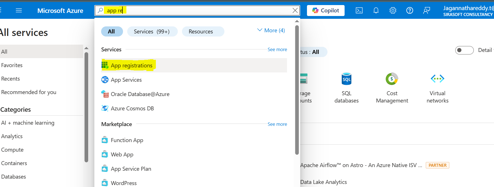Image resolution: width=494 pixels, height=187 pixels.
Task: Open Oracle Database@Azure result
Action: coord(194,94)
